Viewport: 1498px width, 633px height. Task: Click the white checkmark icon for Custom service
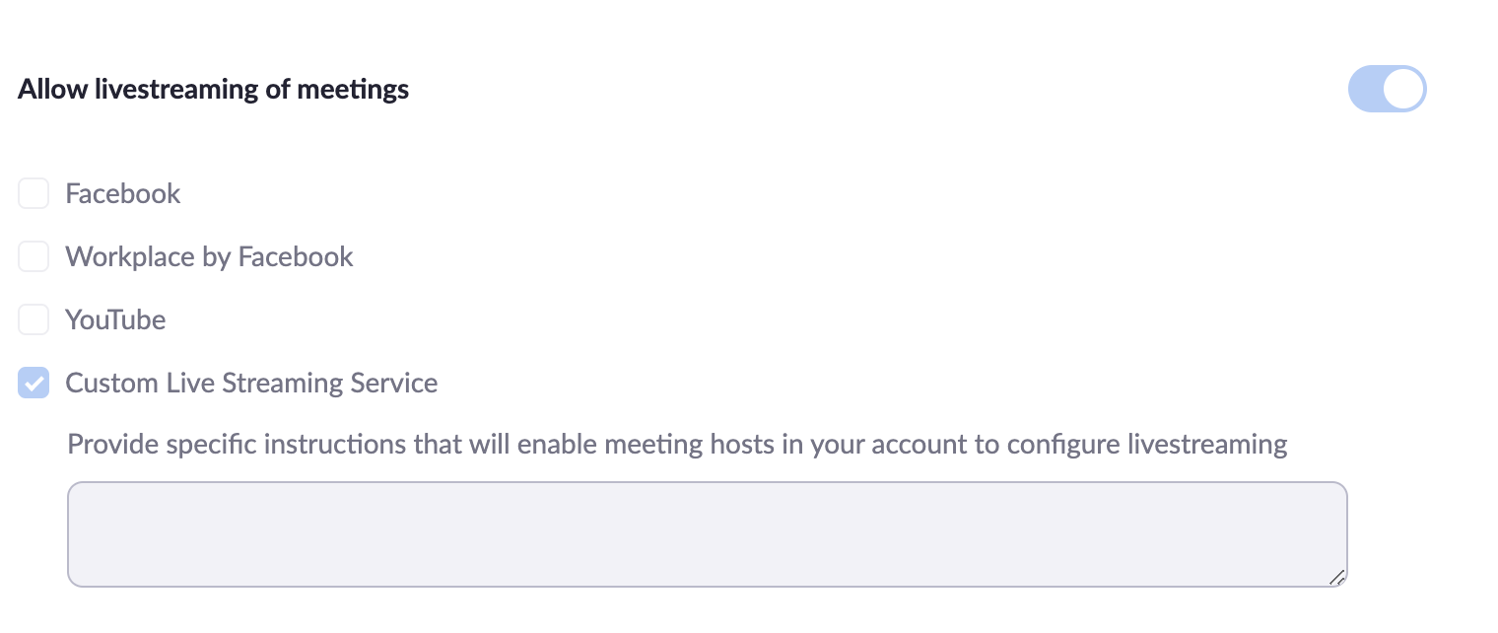(x=34, y=383)
